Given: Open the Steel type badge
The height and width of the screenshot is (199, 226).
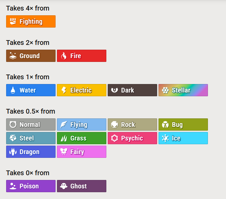Looking at the screenshot, I should point(31,138).
